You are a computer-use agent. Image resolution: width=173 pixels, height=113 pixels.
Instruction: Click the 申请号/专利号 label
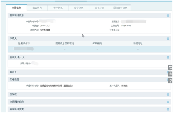pyautogui.click(x=33, y=21)
